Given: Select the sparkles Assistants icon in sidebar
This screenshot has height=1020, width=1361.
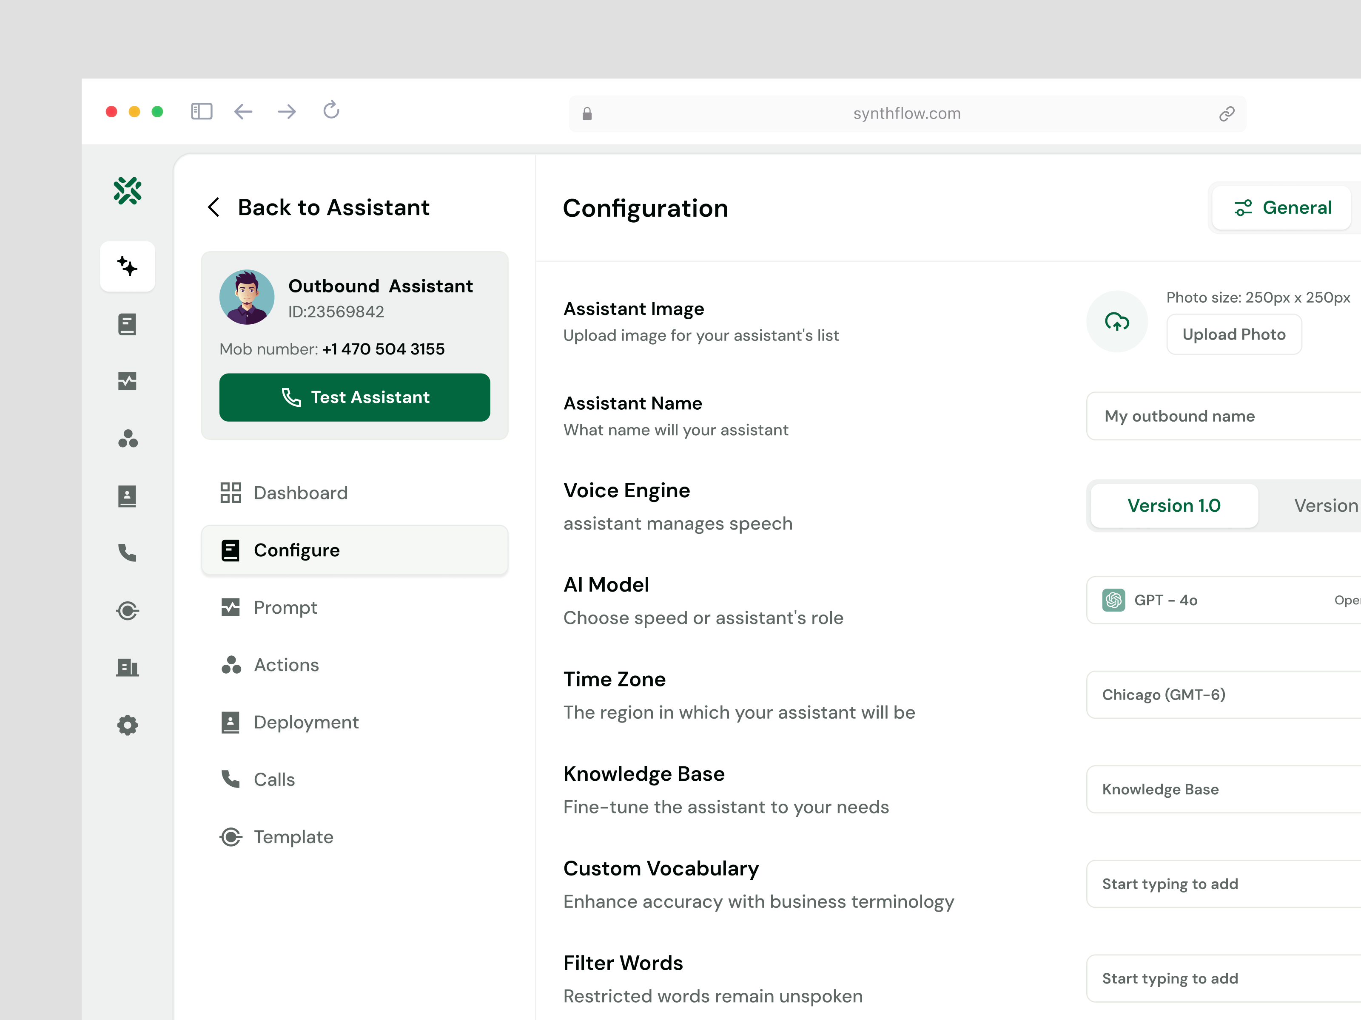Looking at the screenshot, I should 127,266.
